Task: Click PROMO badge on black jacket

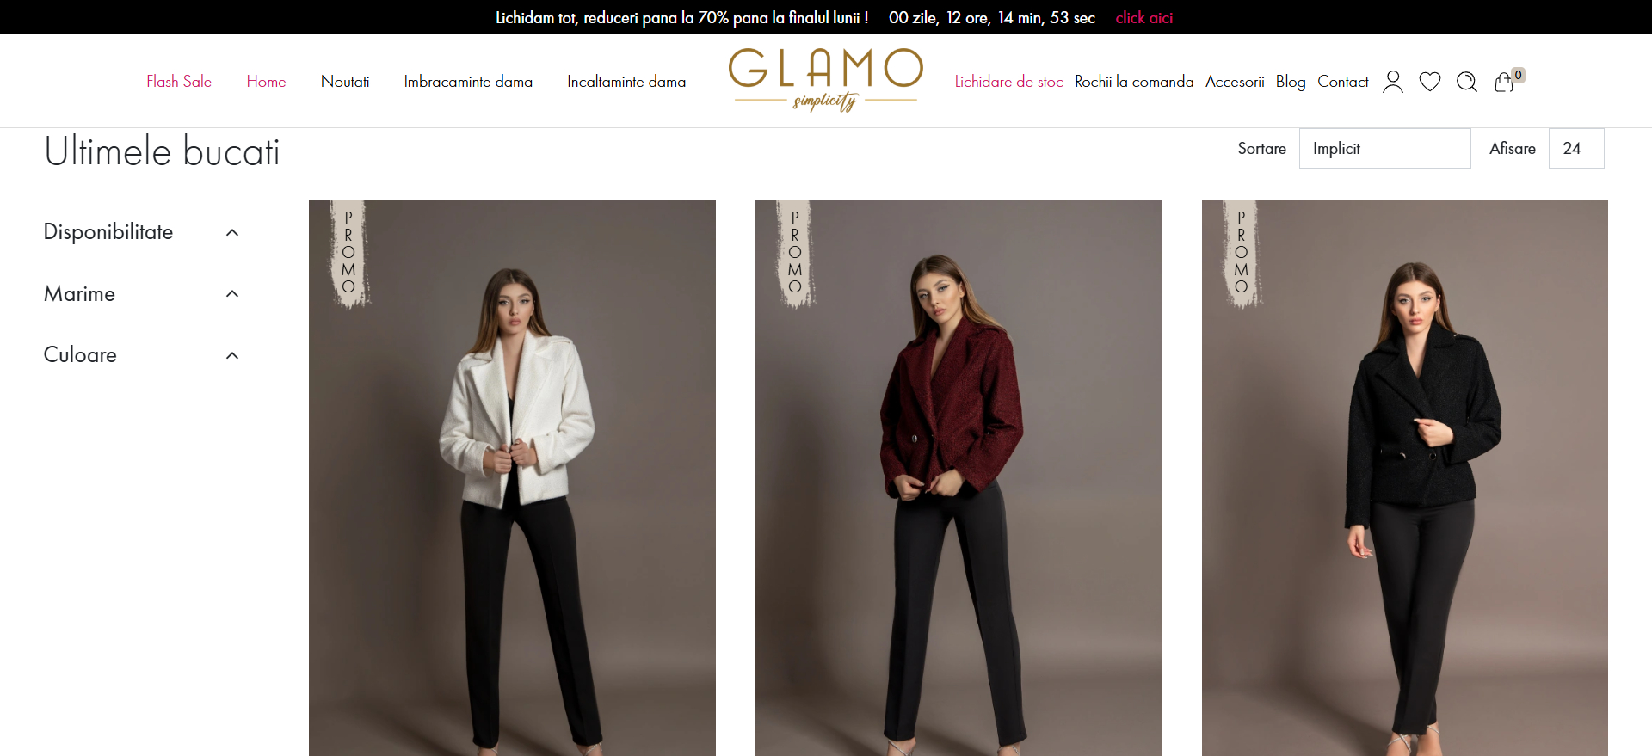Action: click(x=1241, y=253)
